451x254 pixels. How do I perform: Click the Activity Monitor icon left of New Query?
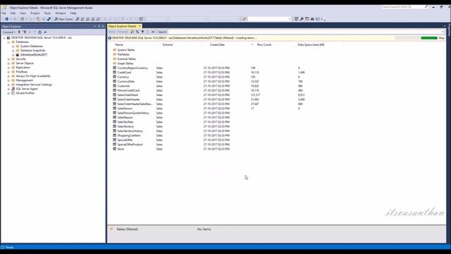pyautogui.click(x=49, y=19)
